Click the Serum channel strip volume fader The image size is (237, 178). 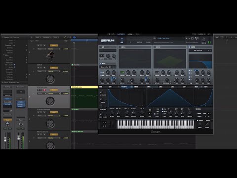(5, 139)
